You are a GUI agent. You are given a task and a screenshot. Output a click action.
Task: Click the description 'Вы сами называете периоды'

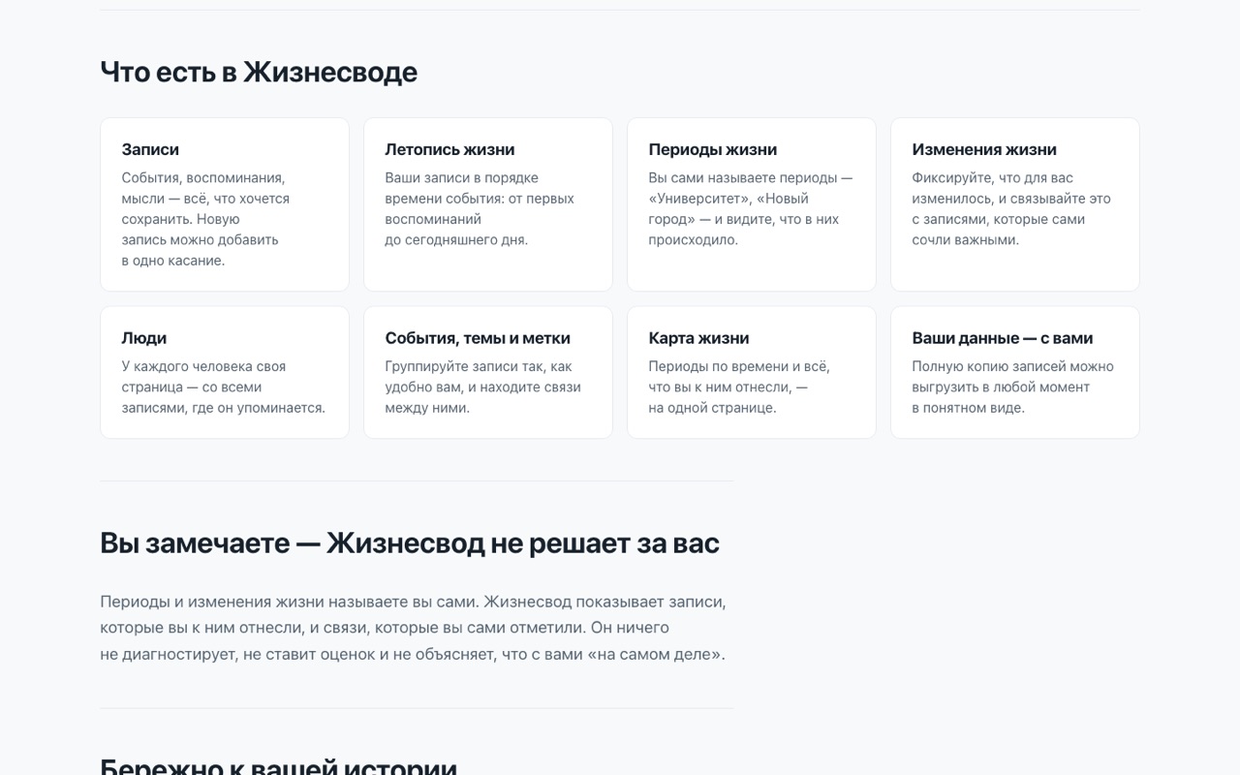tap(751, 208)
